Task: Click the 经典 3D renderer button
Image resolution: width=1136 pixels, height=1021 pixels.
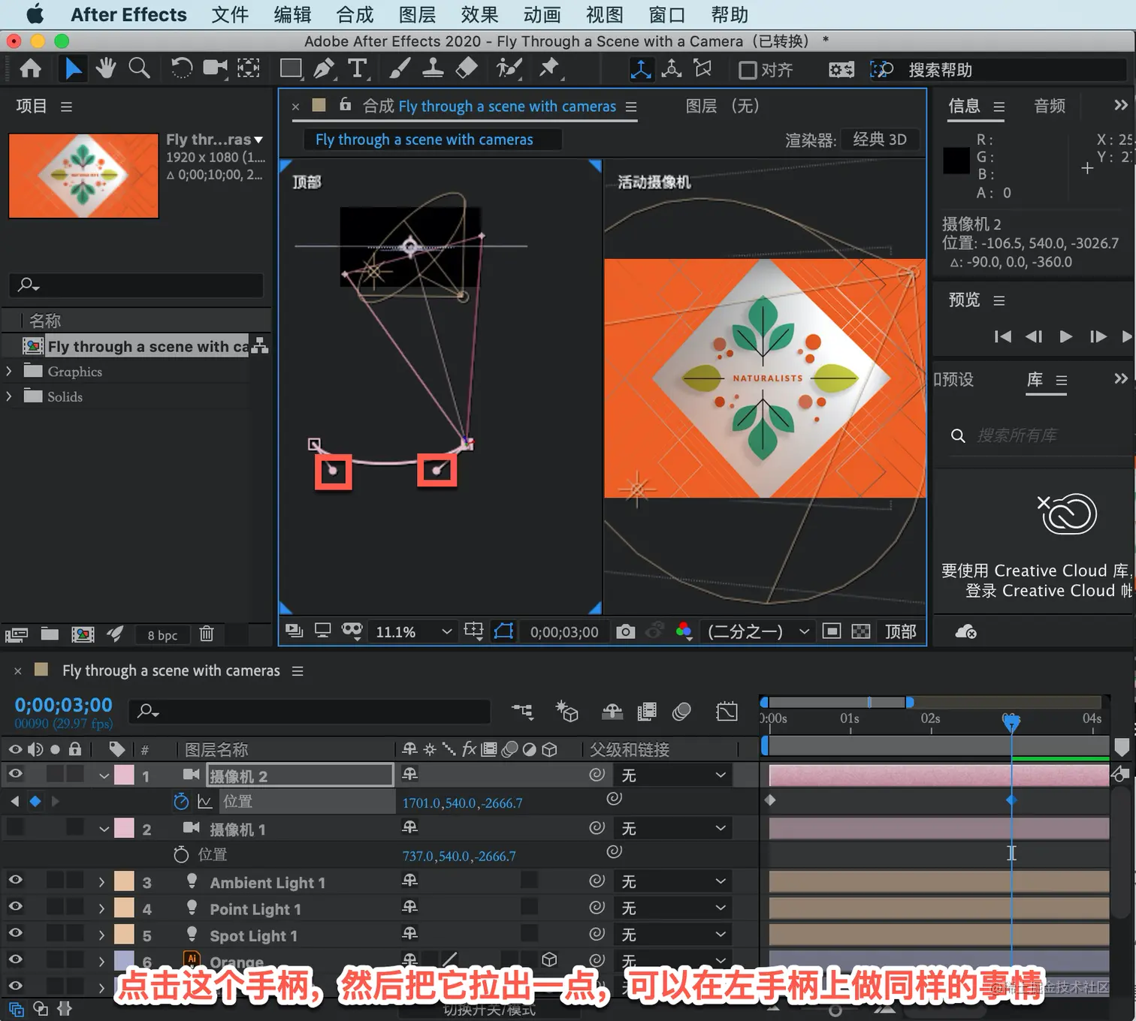Action: pos(880,140)
